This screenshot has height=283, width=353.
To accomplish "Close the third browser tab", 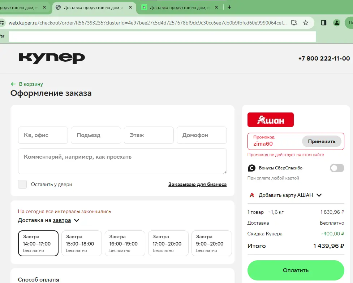I will pyautogui.click(x=216, y=8).
